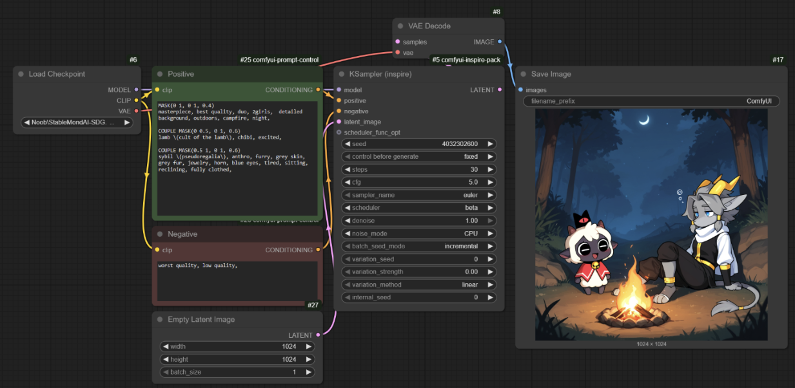This screenshot has width=795, height=388.
Task: Select next checkpoint with right arrow in Load Checkpoint
Action: (x=127, y=122)
